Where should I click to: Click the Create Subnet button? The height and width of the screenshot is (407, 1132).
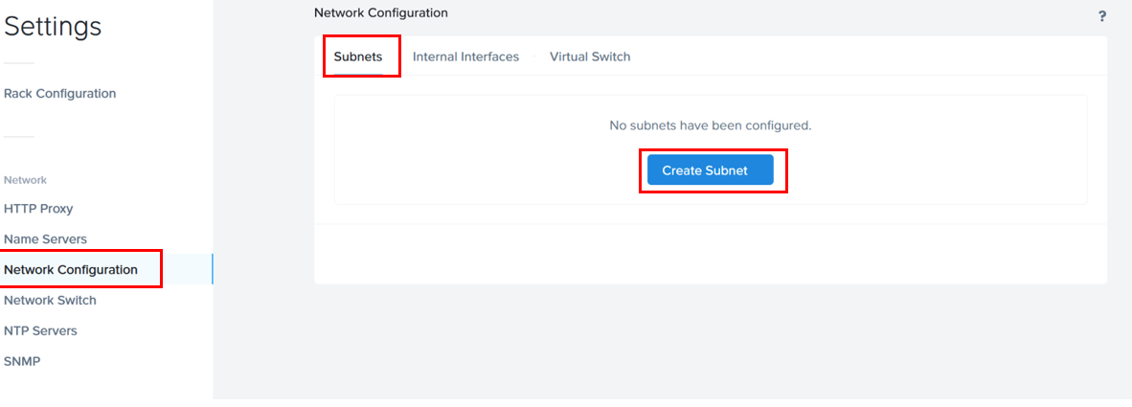click(x=711, y=170)
